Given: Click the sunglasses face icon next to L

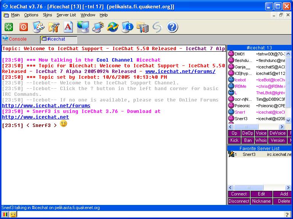Looking at the screenshot, I should point(231,92).
